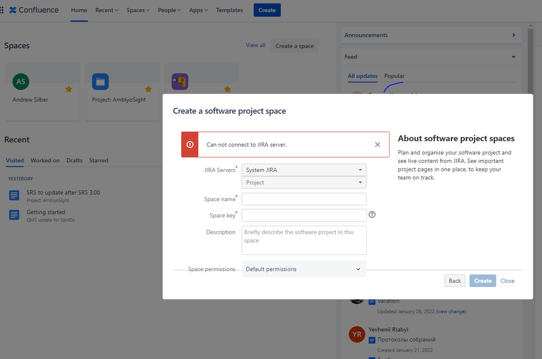This screenshot has height=359, width=542.
Task: Open the Default permissions dropdown
Action: 304,269
